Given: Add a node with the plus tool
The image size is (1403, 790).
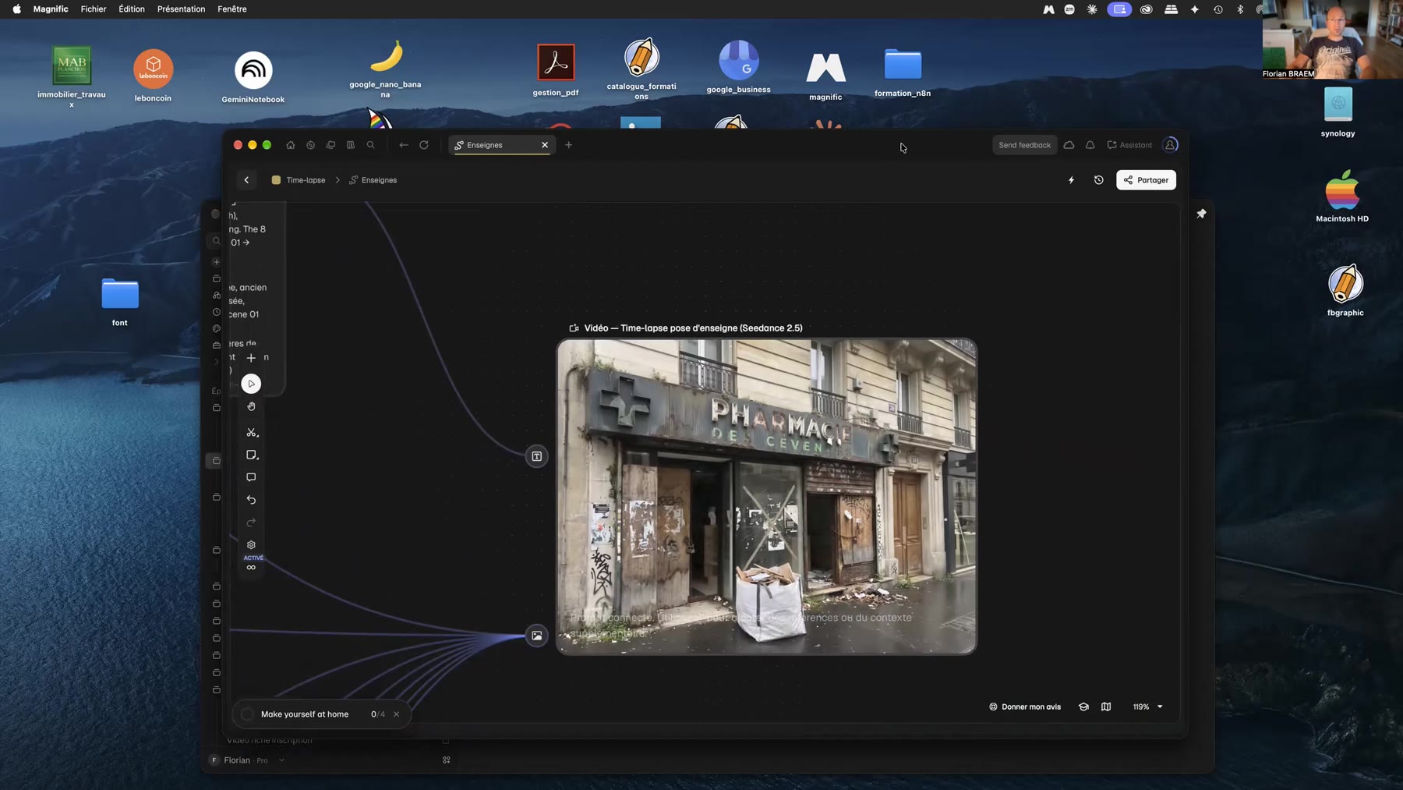Looking at the screenshot, I should 251,358.
